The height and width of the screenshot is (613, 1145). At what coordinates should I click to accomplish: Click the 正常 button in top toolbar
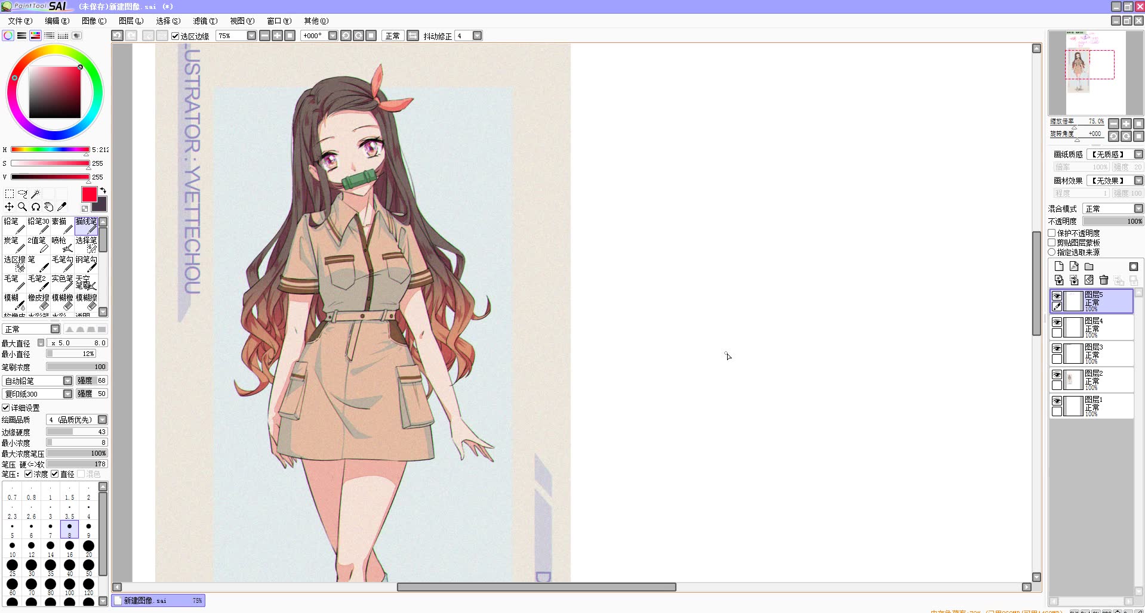click(x=392, y=36)
